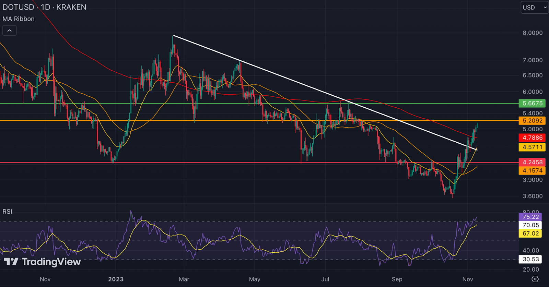The image size is (549, 287).
Task: Click the DOTUSD symbol title
Action: pos(18,7)
